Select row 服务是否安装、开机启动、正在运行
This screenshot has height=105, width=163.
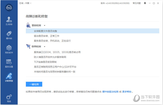click(93, 41)
